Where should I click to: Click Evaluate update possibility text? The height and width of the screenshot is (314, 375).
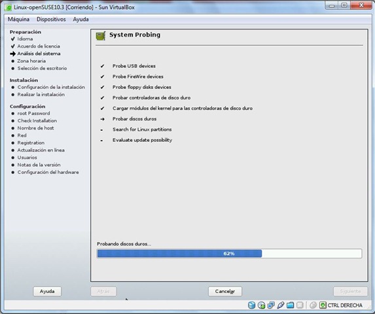click(142, 140)
